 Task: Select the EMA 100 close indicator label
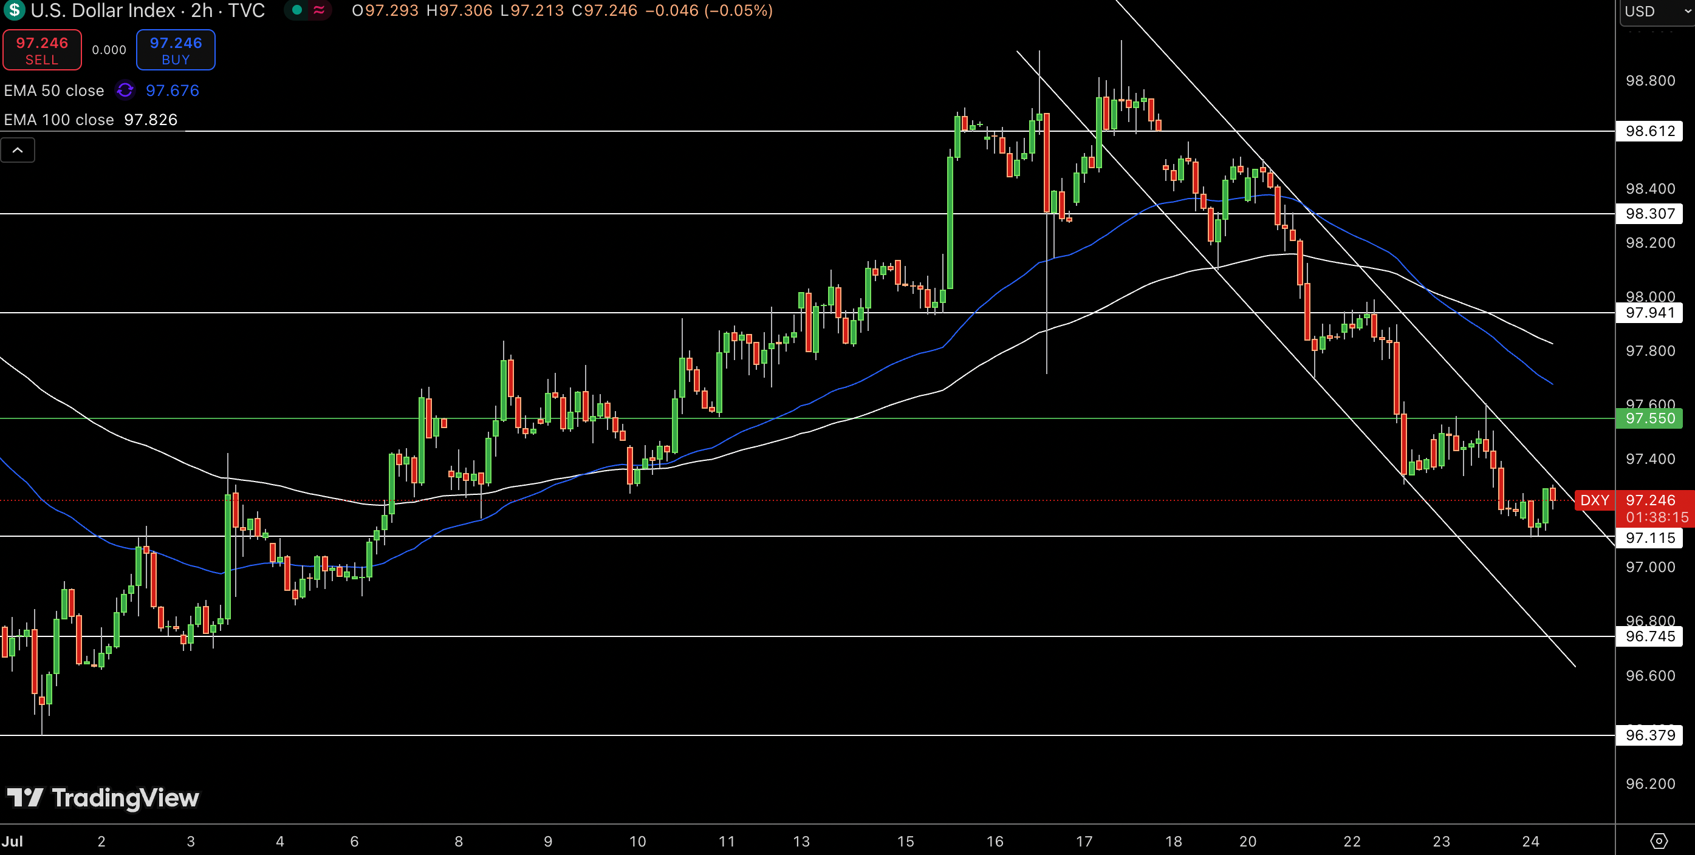pyautogui.click(x=58, y=120)
